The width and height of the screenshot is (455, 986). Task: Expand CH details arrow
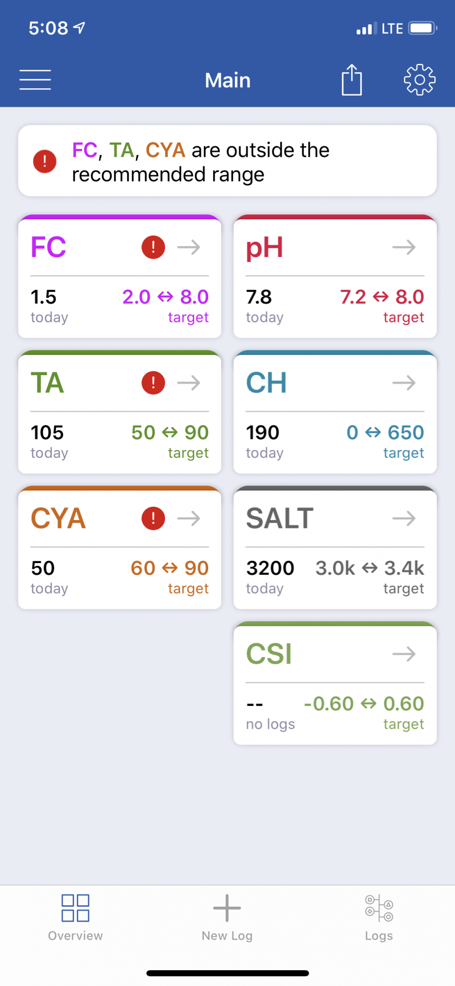tap(404, 383)
